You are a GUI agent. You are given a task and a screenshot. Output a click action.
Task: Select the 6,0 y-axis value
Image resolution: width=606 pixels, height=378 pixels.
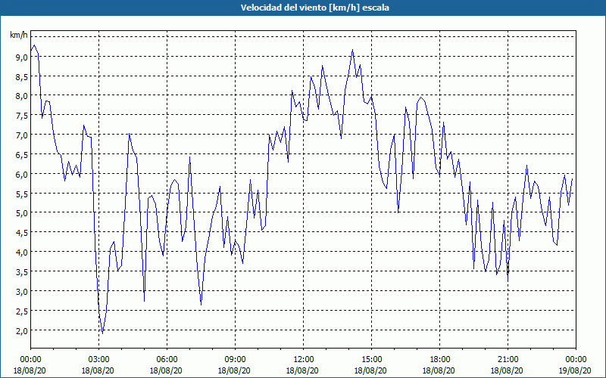coord(21,175)
